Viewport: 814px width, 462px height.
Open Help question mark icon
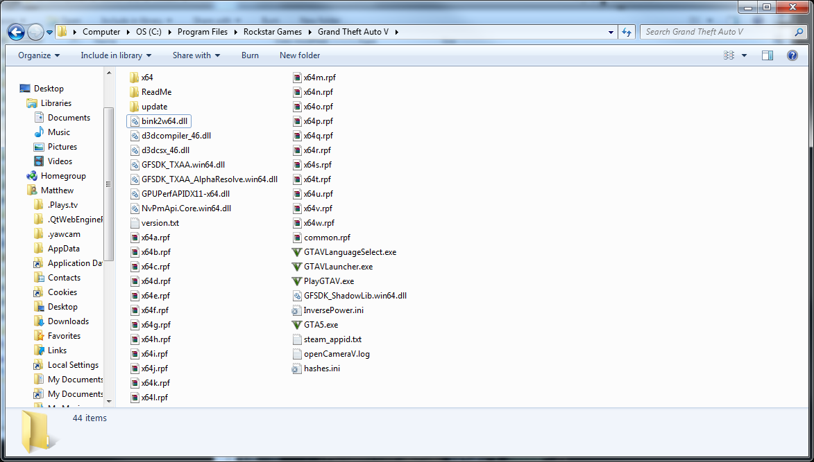[792, 55]
